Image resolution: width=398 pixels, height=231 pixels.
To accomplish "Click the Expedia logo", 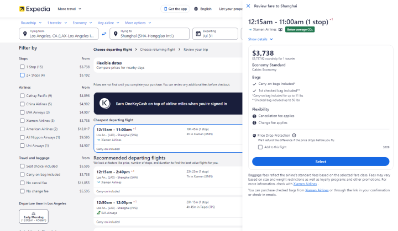I will pos(34,9).
